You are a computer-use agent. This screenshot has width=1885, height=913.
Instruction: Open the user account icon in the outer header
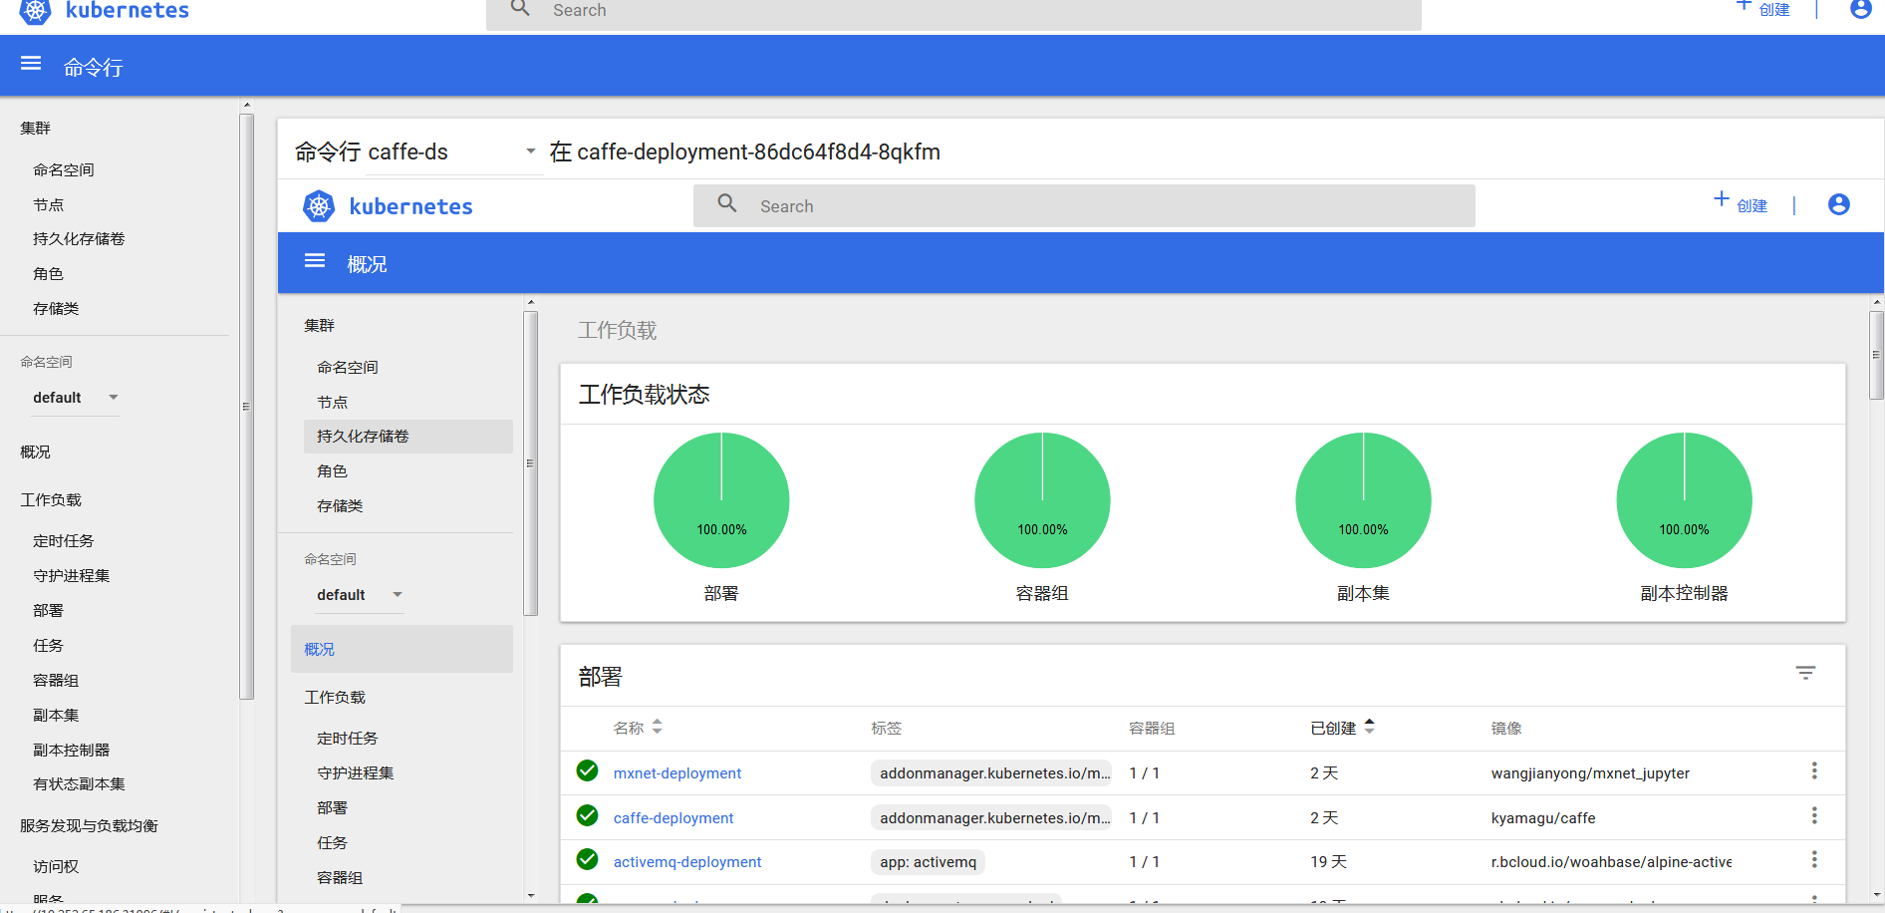tap(1860, 9)
